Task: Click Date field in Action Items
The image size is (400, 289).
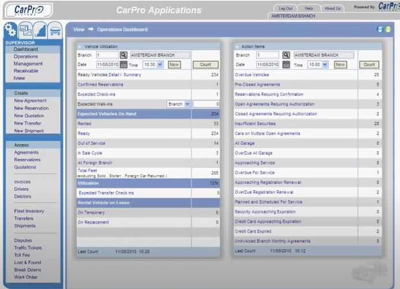Action: 267,65
